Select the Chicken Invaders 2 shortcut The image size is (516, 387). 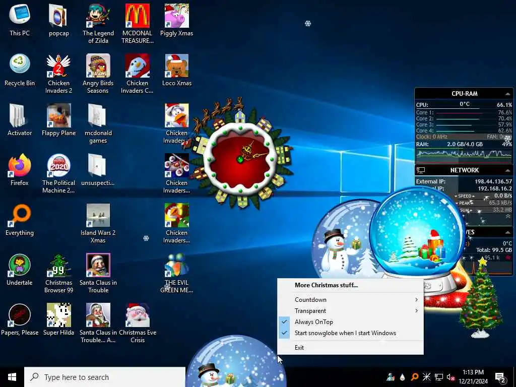[x=58, y=74]
